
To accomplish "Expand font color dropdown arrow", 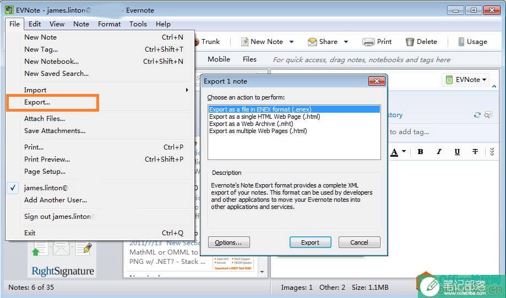I will [x=404, y=151].
